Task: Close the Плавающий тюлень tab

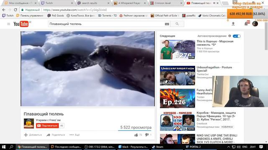Action: 217,3
